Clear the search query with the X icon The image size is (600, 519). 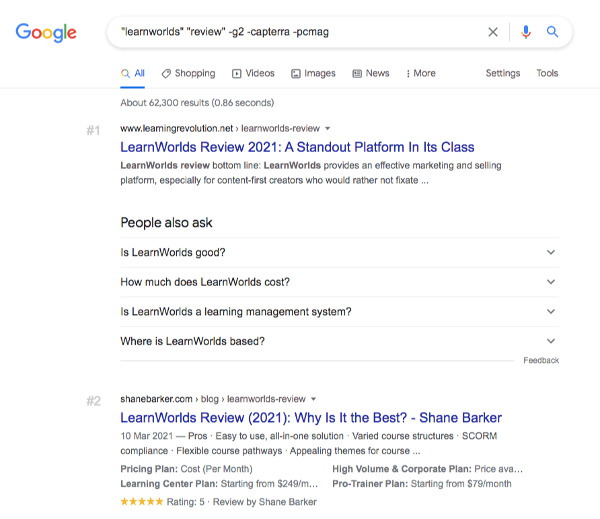(493, 32)
